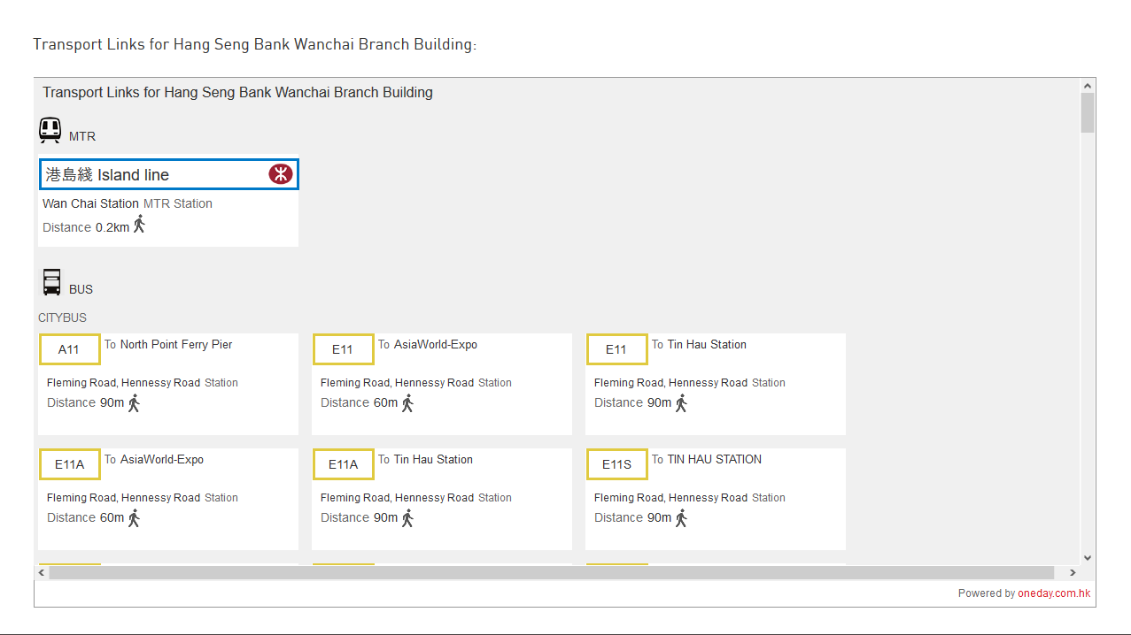Click the red MTR logo on Island line
Screen dimensions: 1131x635
tap(281, 174)
